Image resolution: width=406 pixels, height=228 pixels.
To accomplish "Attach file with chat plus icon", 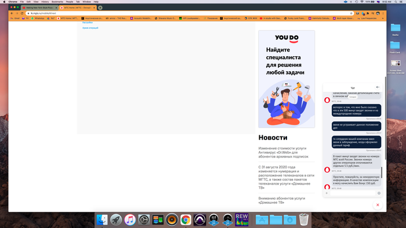I will (x=327, y=193).
